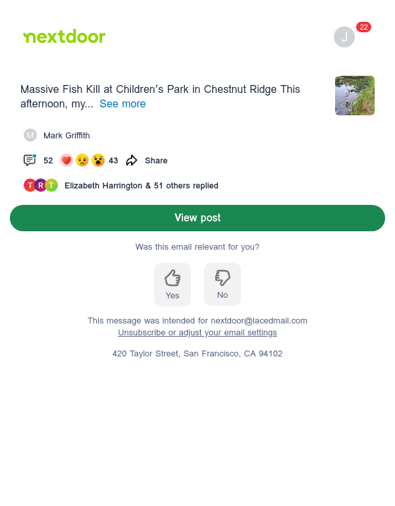
Task: Click the Nextdoor logo
Action: point(64,36)
